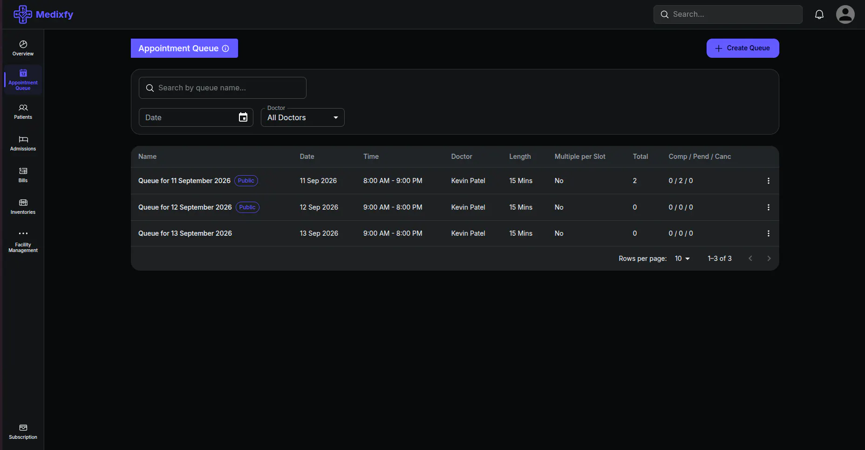Open the notifications bell

coord(819,14)
